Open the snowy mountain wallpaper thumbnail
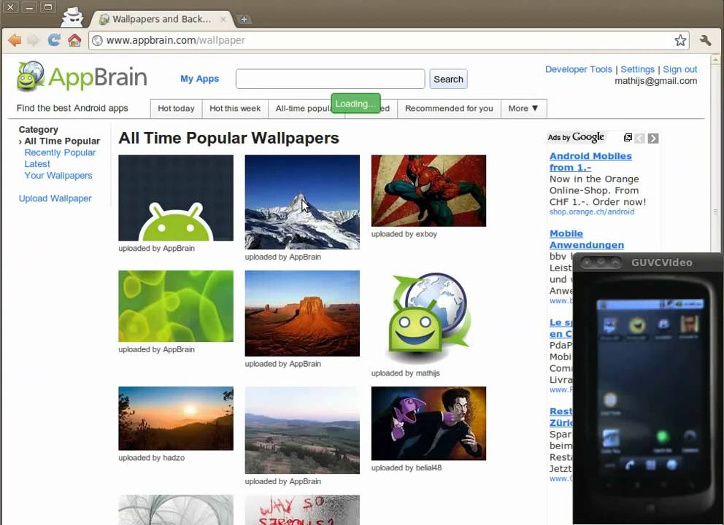 point(302,202)
